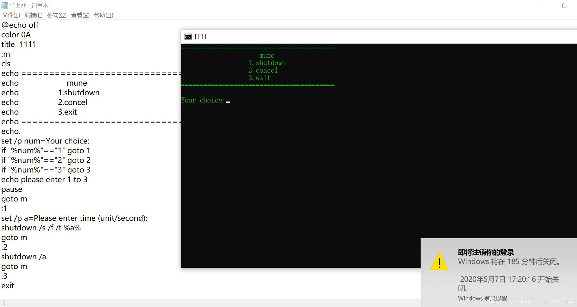This screenshot has height=307, width=577.
Task: Click notification text 'Windows 将在 185 分钟后关闭'
Action: (509, 262)
